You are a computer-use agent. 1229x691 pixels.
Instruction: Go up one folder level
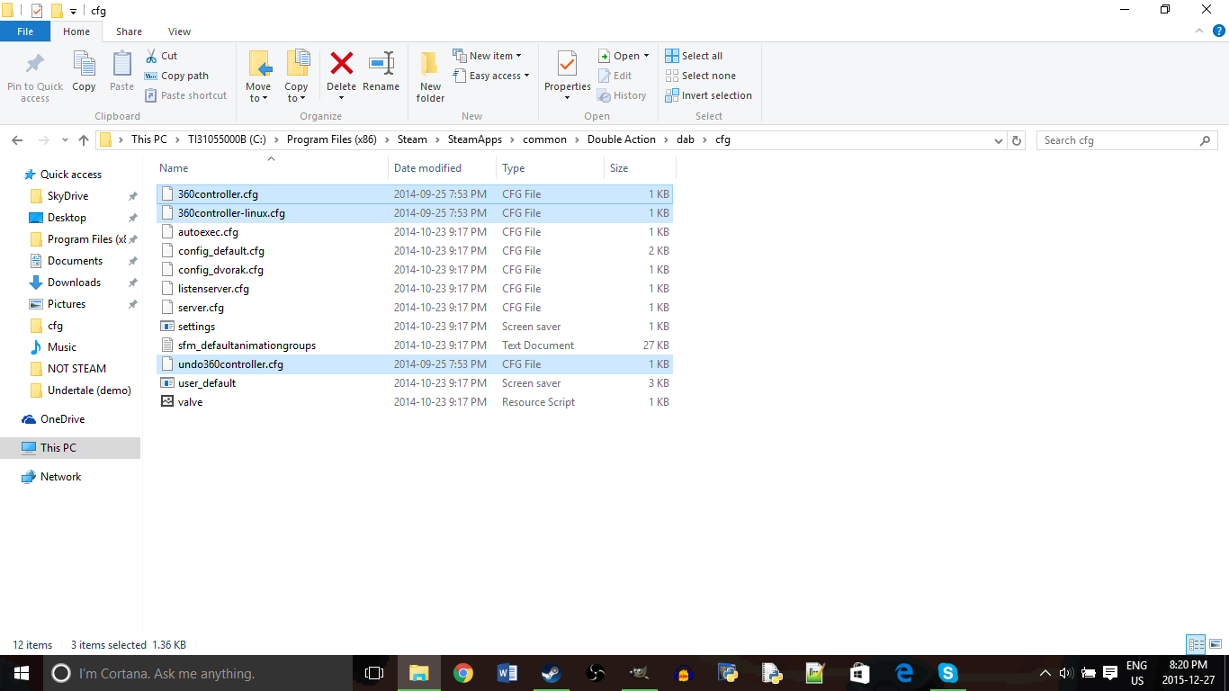coord(84,140)
